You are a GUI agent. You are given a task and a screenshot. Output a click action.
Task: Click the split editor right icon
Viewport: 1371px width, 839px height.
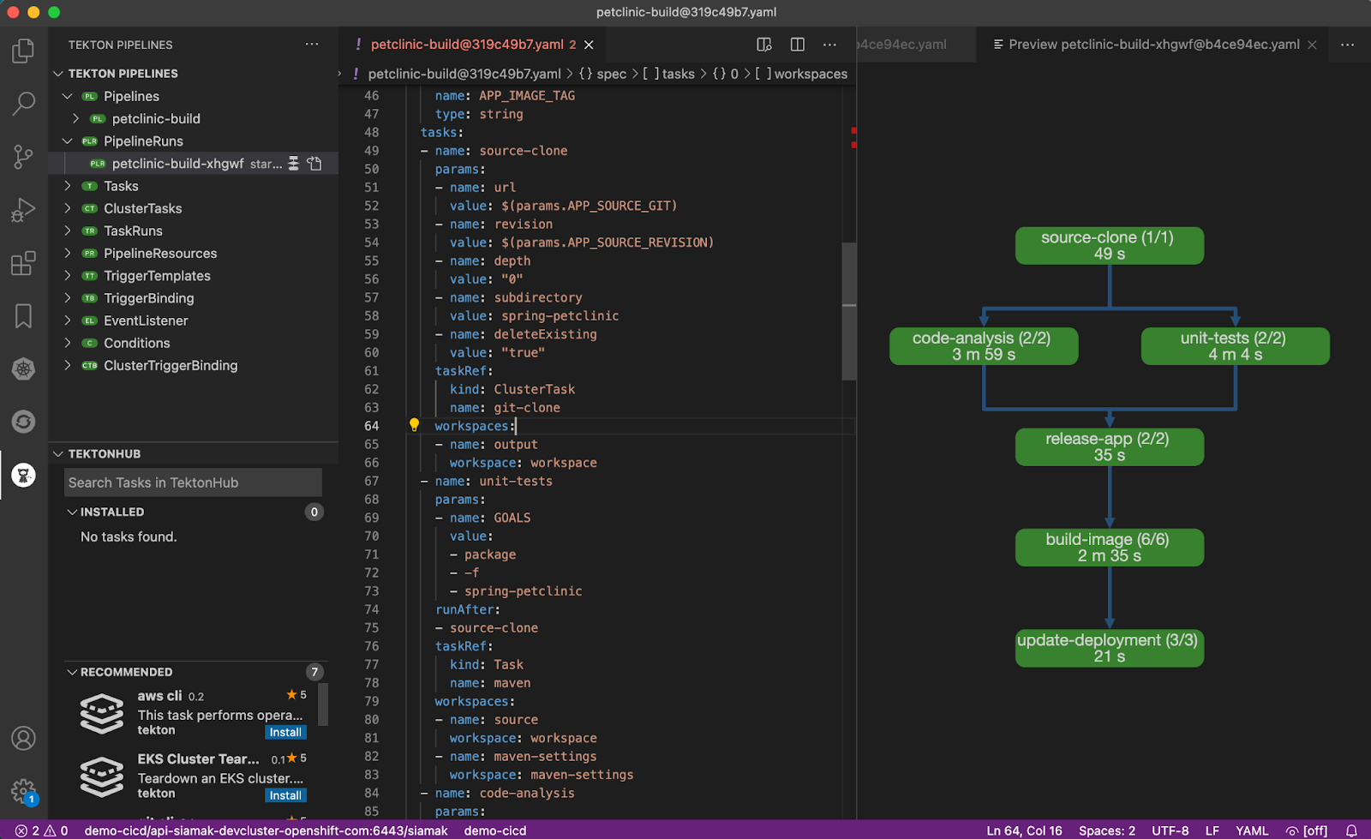tap(797, 45)
